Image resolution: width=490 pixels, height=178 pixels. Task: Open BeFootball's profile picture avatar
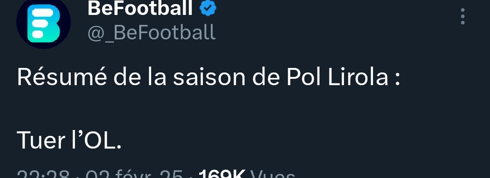[x=44, y=22]
